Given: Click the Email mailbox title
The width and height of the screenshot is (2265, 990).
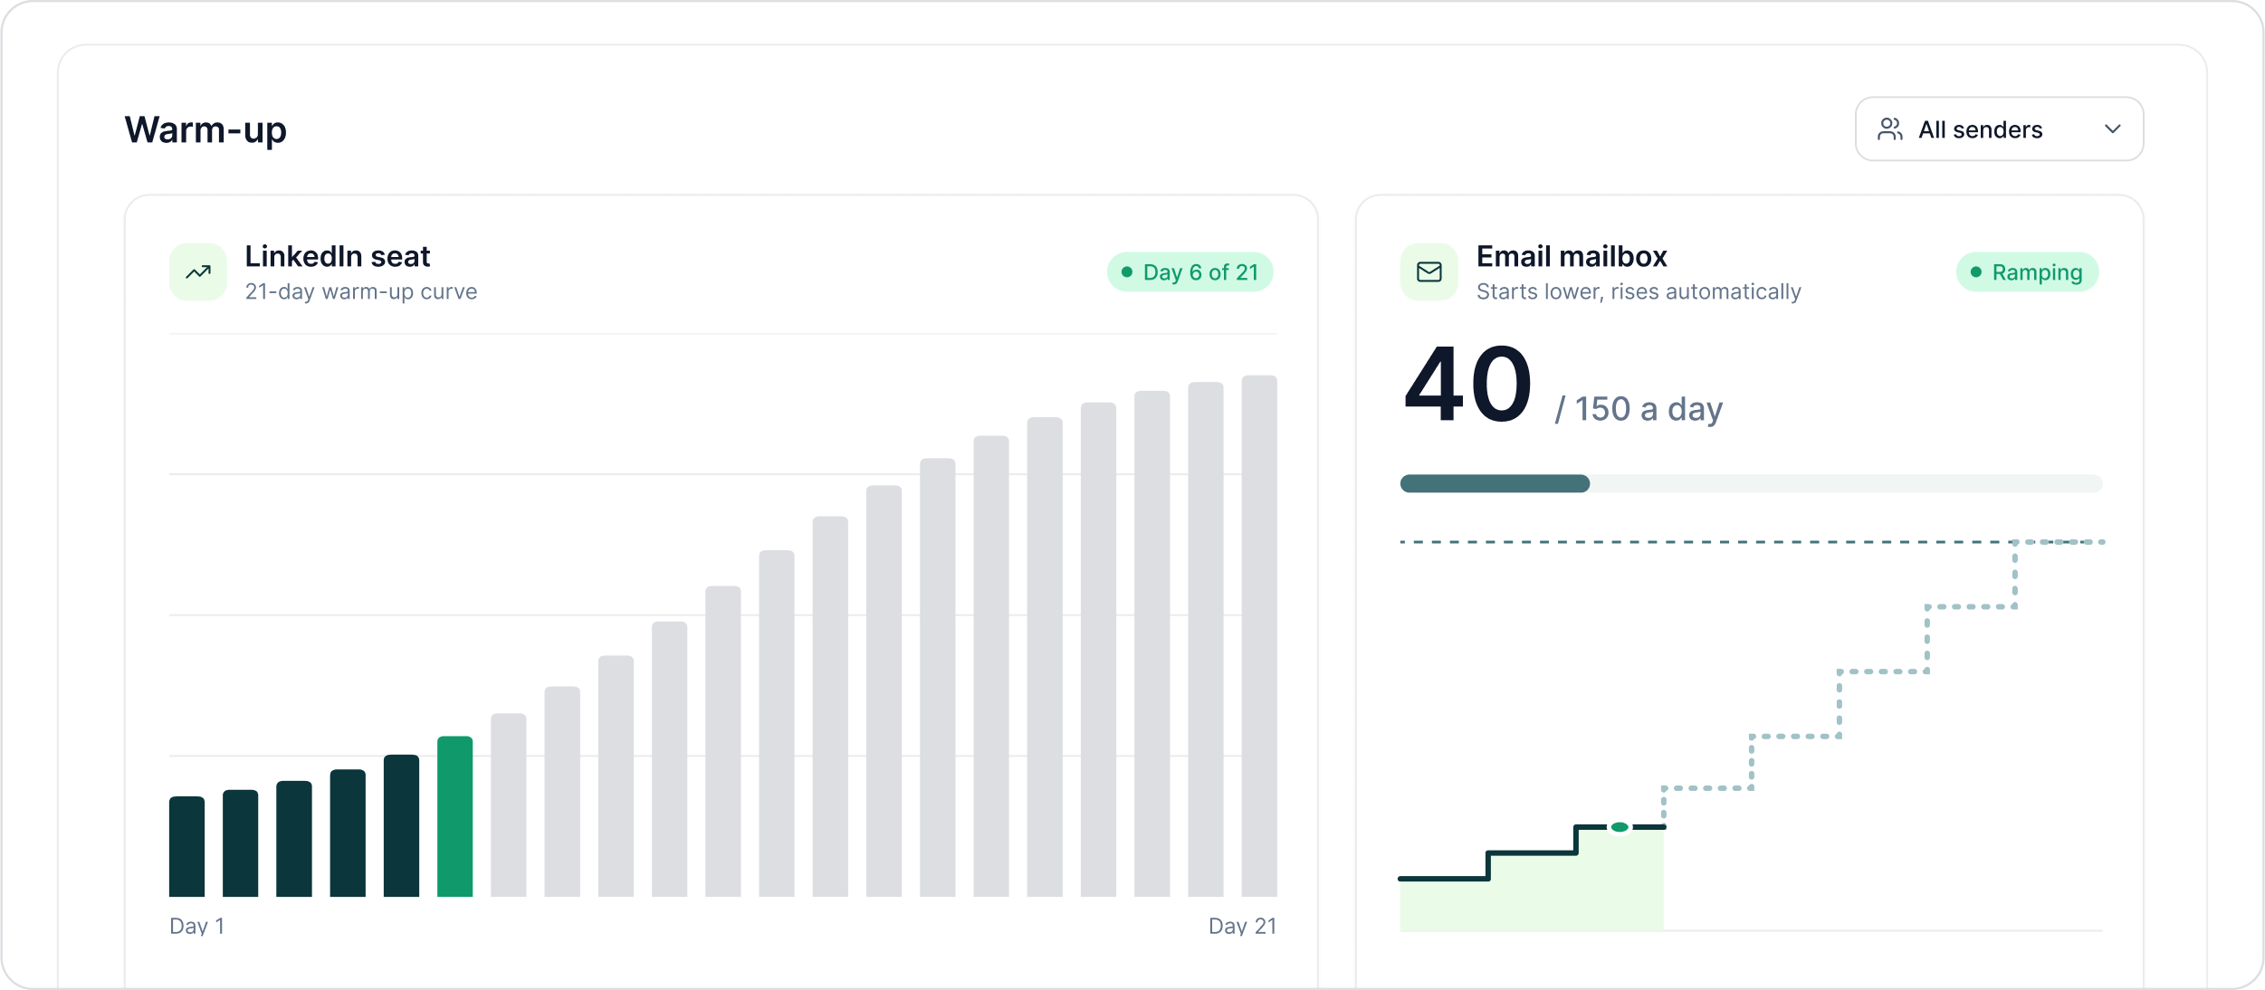Looking at the screenshot, I should coord(1572,257).
